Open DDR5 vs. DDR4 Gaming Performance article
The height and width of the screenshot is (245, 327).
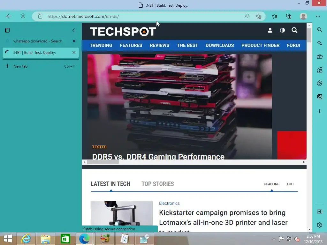tap(158, 156)
